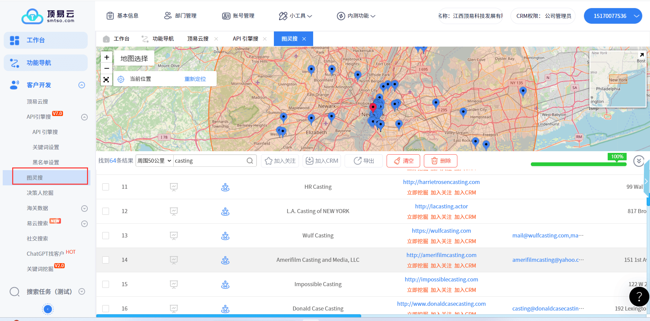650x321 pixels.
Task: Click the 清空 clear button
Action: pyautogui.click(x=403, y=161)
